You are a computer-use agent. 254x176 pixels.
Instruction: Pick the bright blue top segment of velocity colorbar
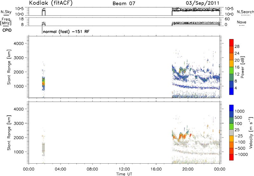pyautogui.click(x=231, y=108)
